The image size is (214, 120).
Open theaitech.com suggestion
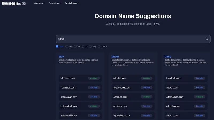[173, 78]
